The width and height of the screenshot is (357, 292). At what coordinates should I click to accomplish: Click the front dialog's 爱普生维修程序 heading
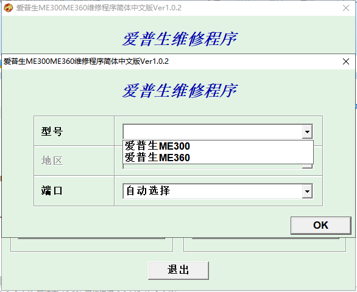point(180,91)
